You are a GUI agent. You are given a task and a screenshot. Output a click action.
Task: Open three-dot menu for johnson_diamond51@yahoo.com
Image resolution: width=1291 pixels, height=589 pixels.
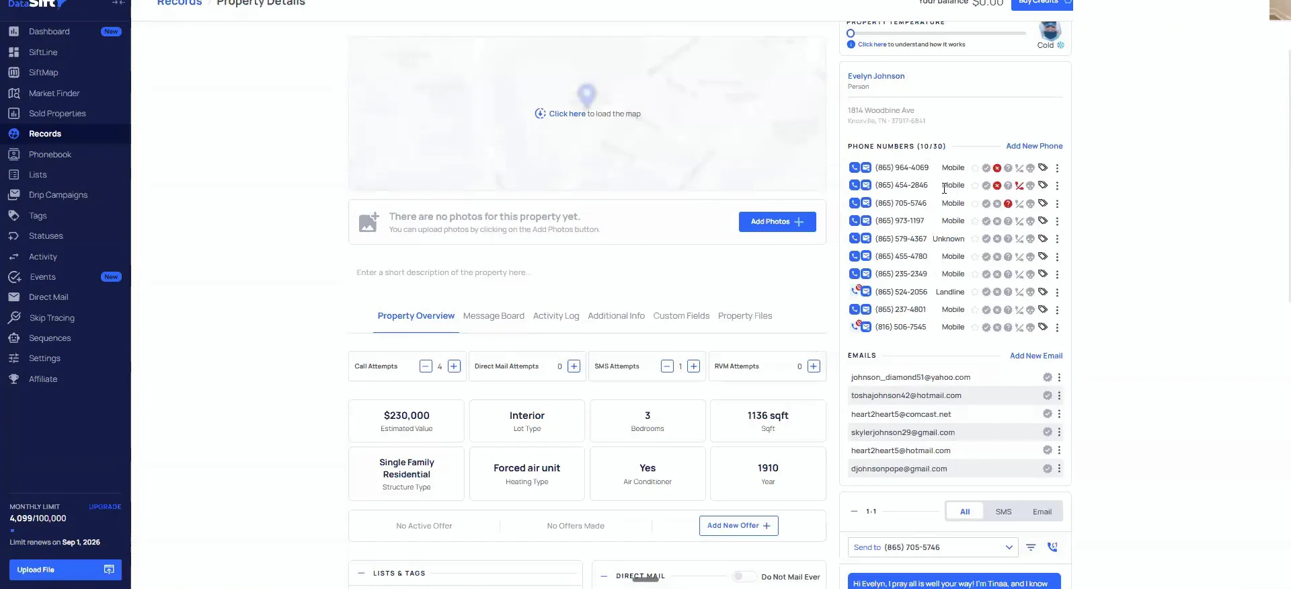(1059, 378)
